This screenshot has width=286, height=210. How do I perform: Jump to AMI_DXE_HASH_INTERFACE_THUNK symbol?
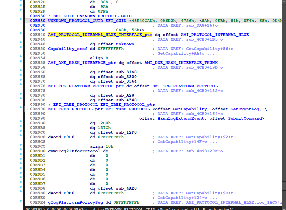click(x=181, y=63)
